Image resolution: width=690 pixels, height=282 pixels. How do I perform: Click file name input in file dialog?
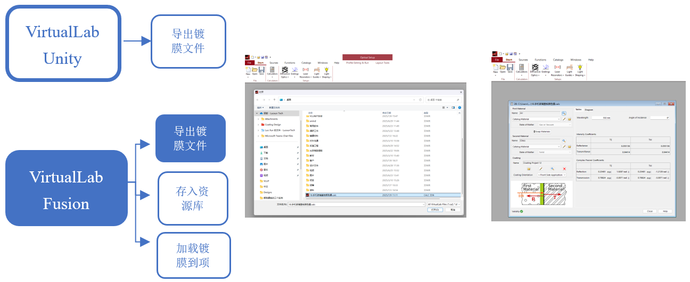[x=356, y=204]
